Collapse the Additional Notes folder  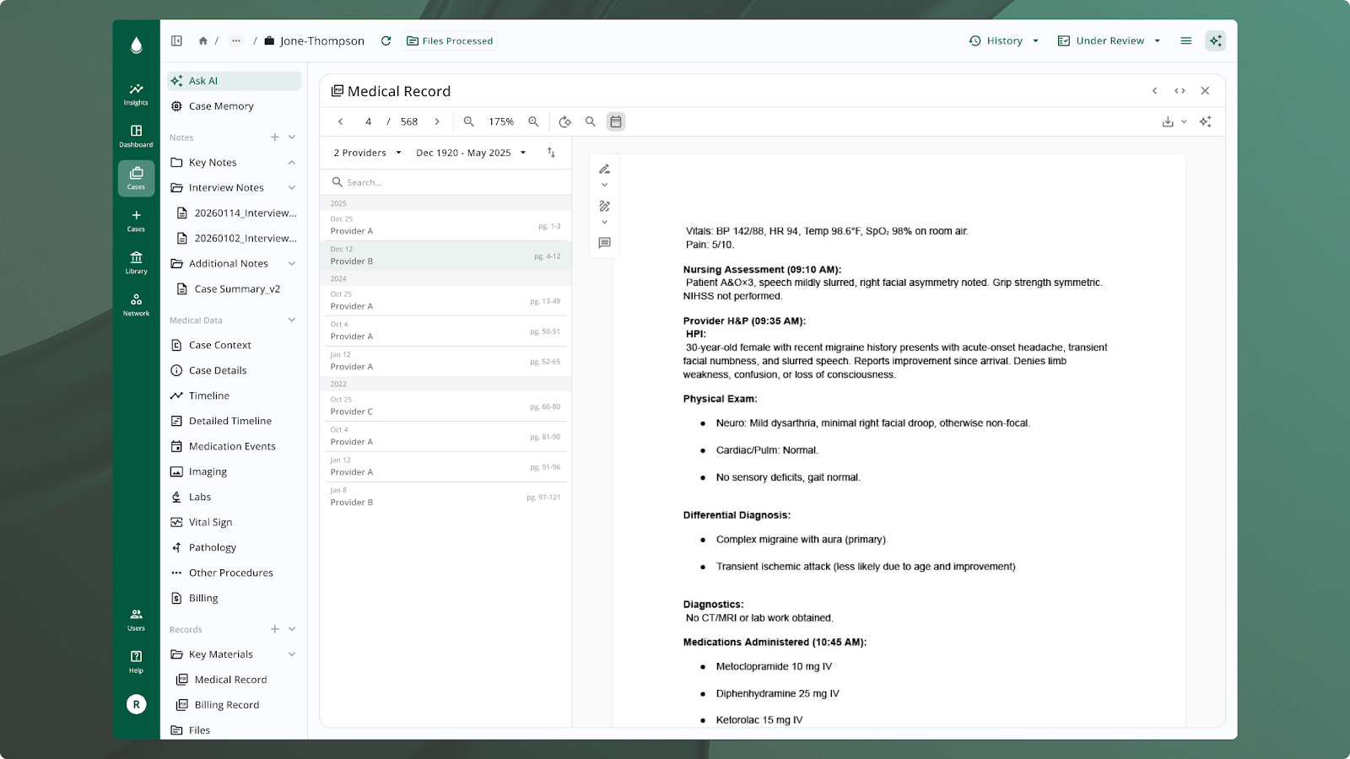[x=292, y=263]
